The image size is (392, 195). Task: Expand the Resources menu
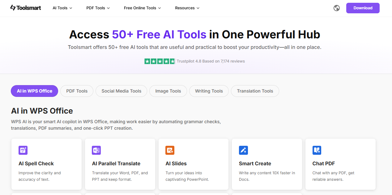coord(187,8)
